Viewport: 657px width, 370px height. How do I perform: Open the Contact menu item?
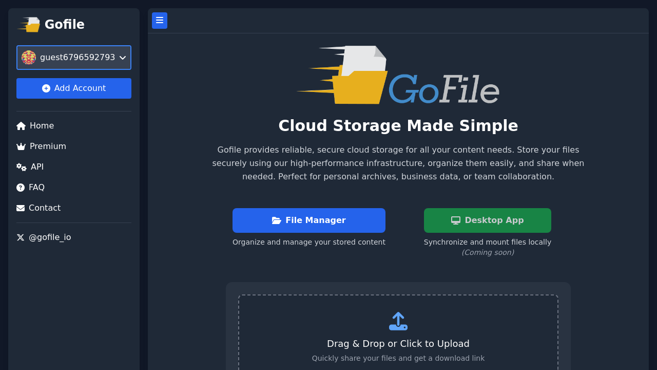point(38,208)
